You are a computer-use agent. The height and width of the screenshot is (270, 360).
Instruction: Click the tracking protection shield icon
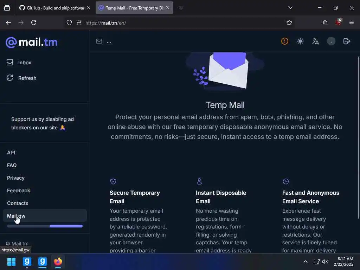tap(69, 23)
